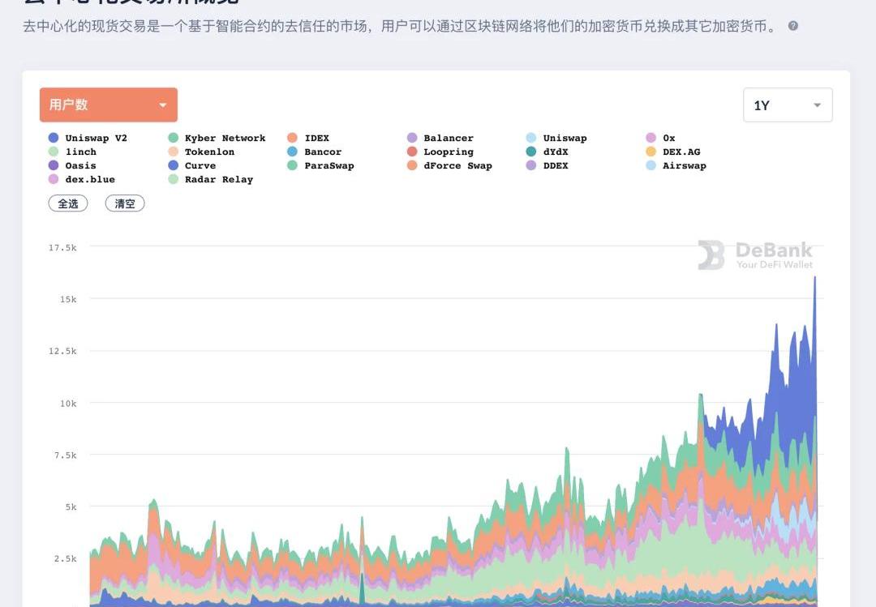Click the dYdX legend marker

point(531,152)
